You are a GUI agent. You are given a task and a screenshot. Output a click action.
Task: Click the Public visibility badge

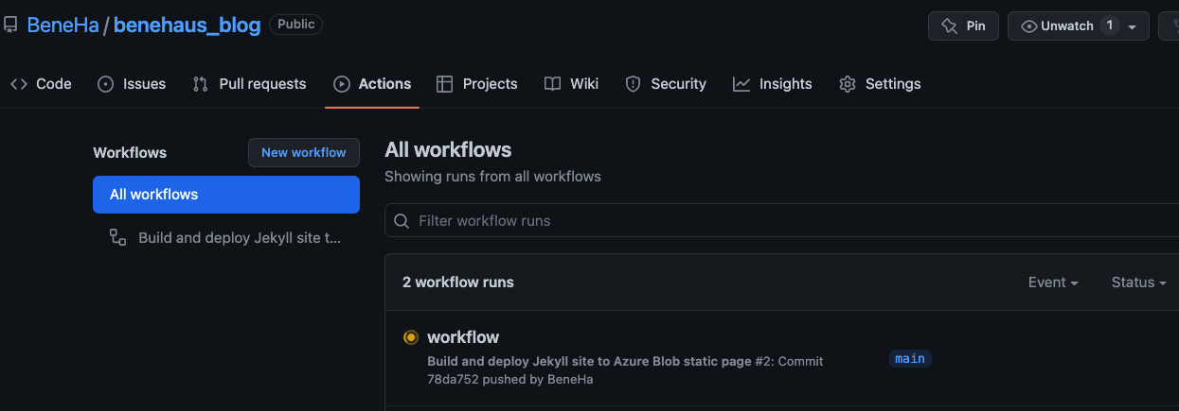point(295,25)
